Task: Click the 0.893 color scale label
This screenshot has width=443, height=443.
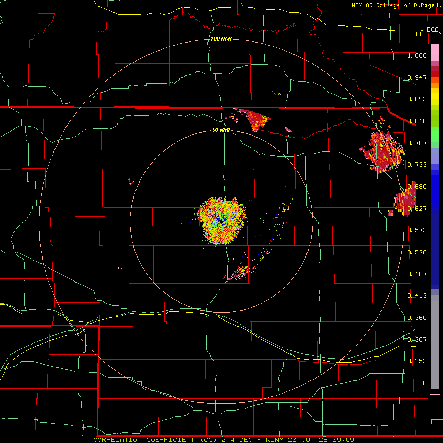Action: (417, 99)
